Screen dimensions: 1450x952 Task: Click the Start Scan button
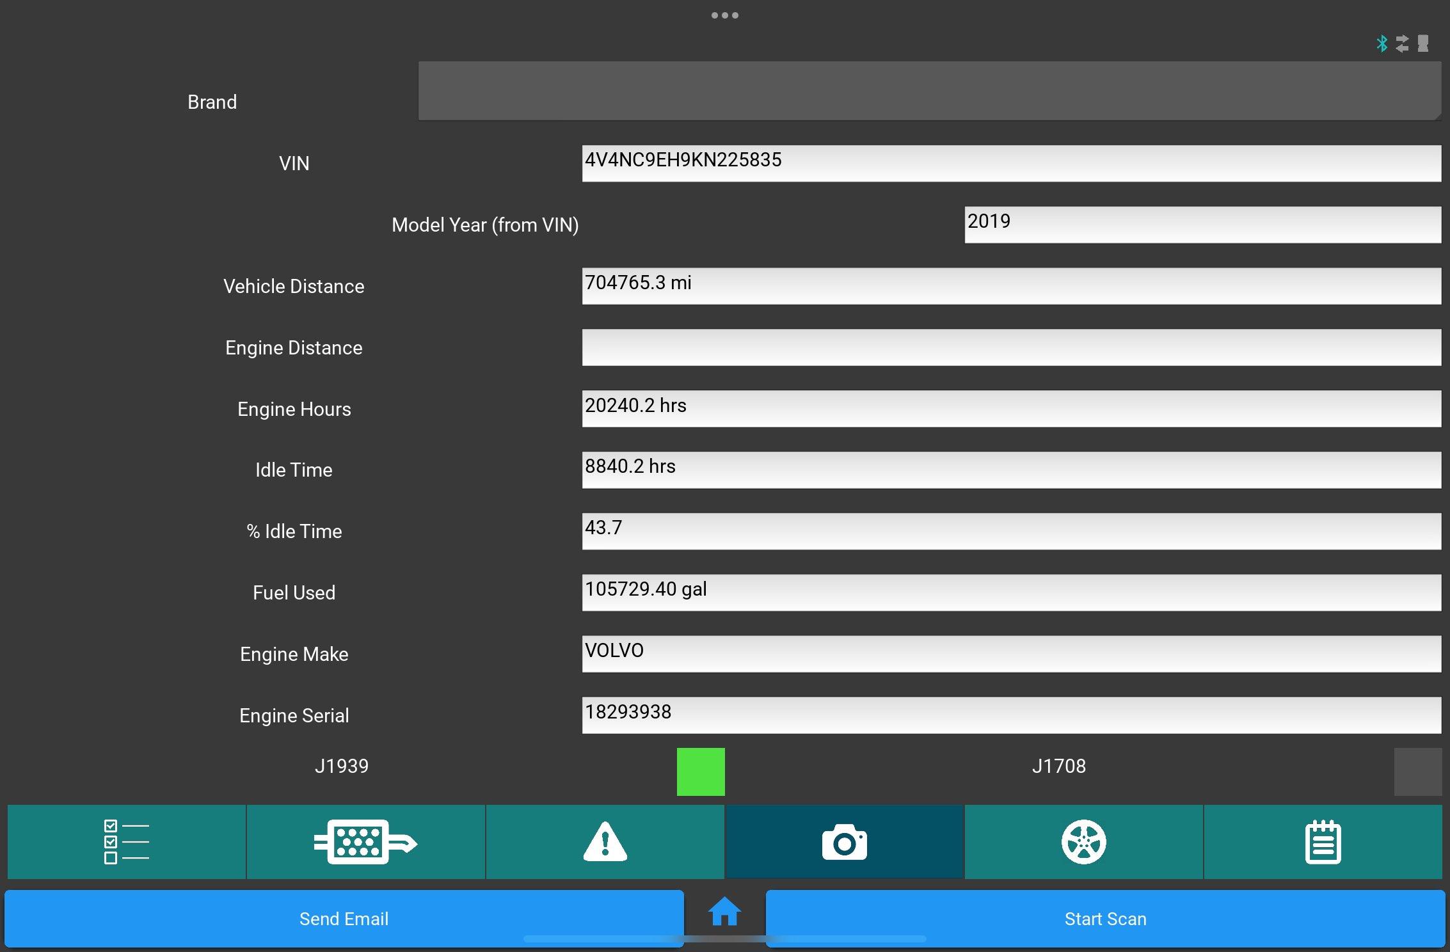click(1104, 918)
